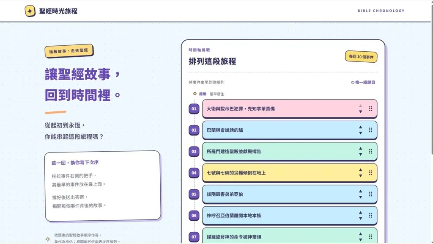Click the 將事件由早到晚排列 instruction text

tap(206, 83)
